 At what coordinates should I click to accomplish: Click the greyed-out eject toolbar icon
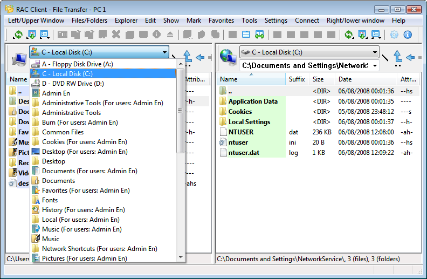(x=170, y=35)
